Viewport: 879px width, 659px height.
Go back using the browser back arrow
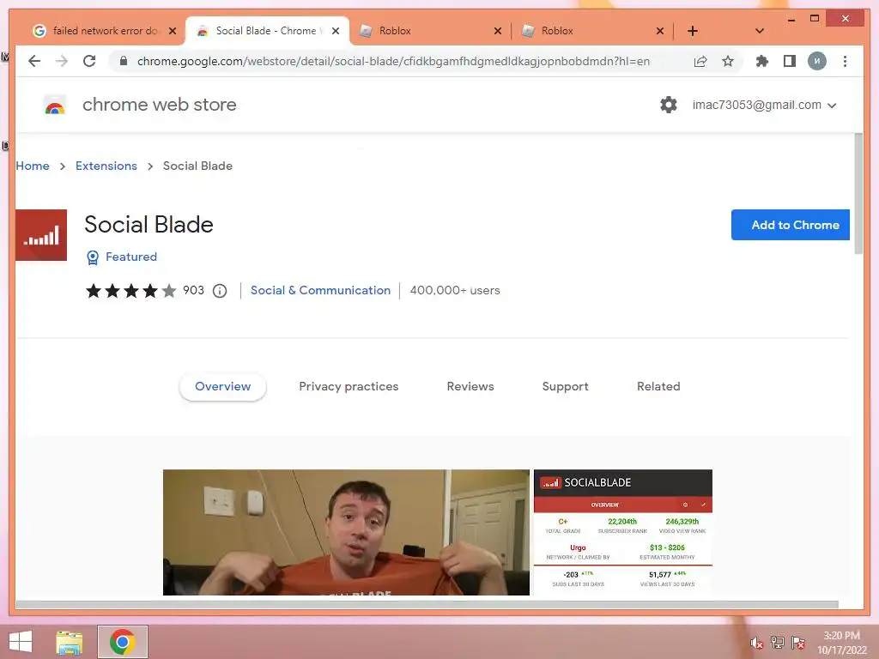point(34,61)
